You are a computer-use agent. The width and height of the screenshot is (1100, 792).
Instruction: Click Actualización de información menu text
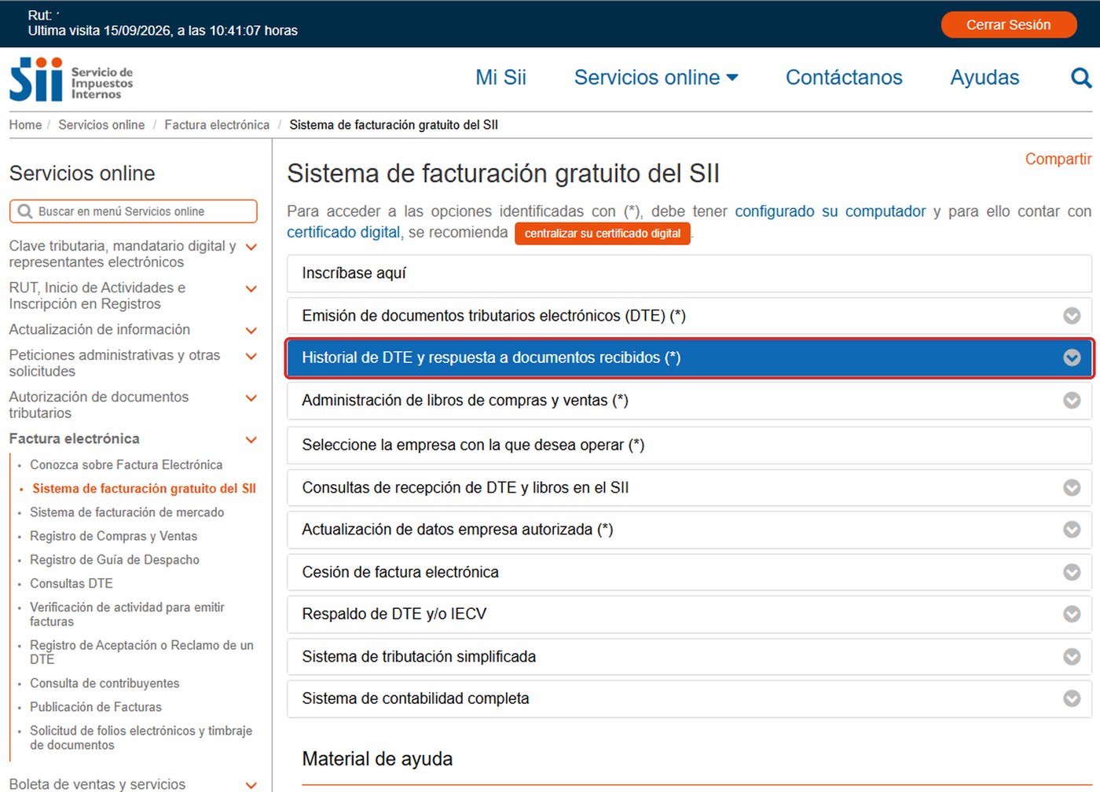point(100,329)
